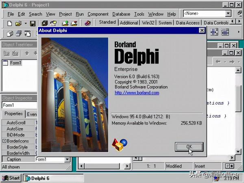Switch to the Events tab in Object Inspector
This screenshot has height=183, width=244.
pos(32,114)
